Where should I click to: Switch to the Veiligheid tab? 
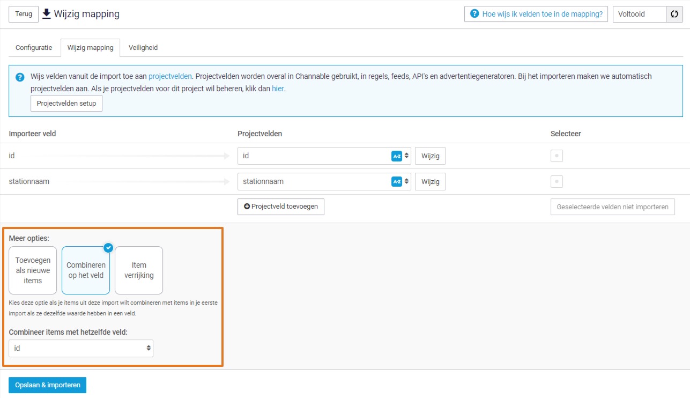tap(143, 47)
